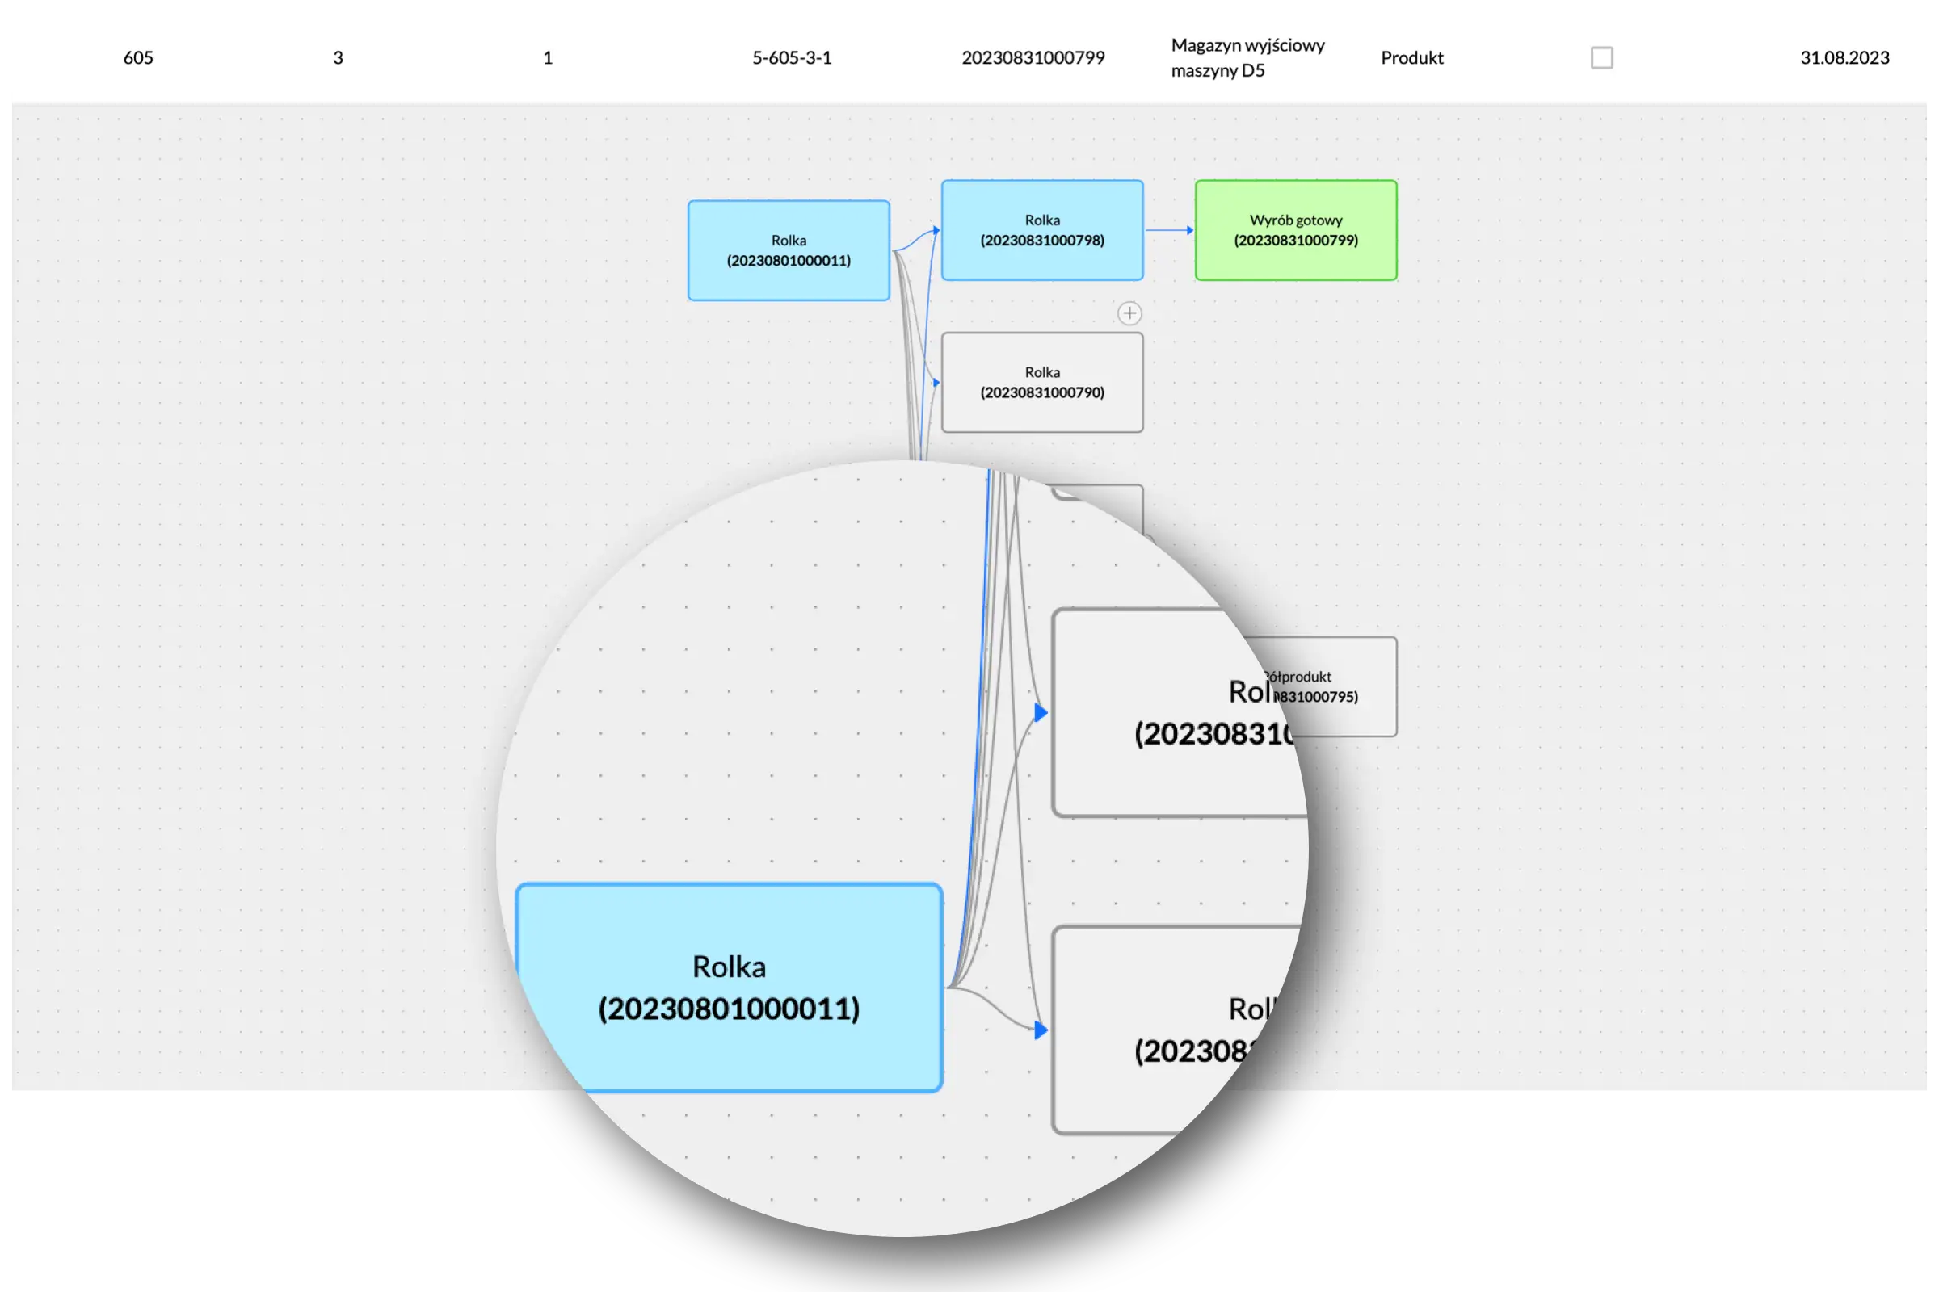Click the enlarged Rolka (20230801000011) node in the magnifier
The width and height of the screenshot is (1939, 1292).
tap(729, 987)
